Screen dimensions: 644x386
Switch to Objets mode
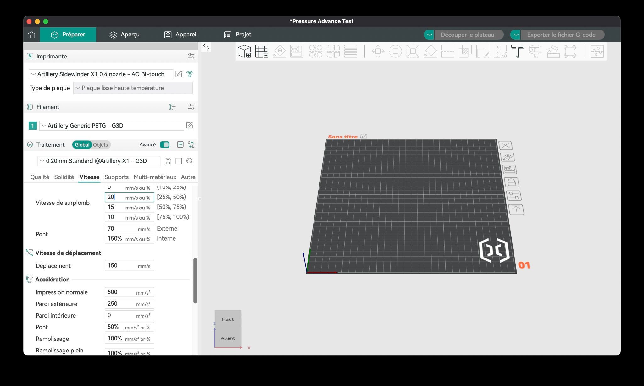pyautogui.click(x=100, y=145)
